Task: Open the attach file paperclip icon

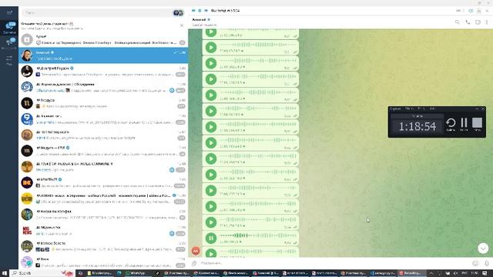Action: coord(194,263)
